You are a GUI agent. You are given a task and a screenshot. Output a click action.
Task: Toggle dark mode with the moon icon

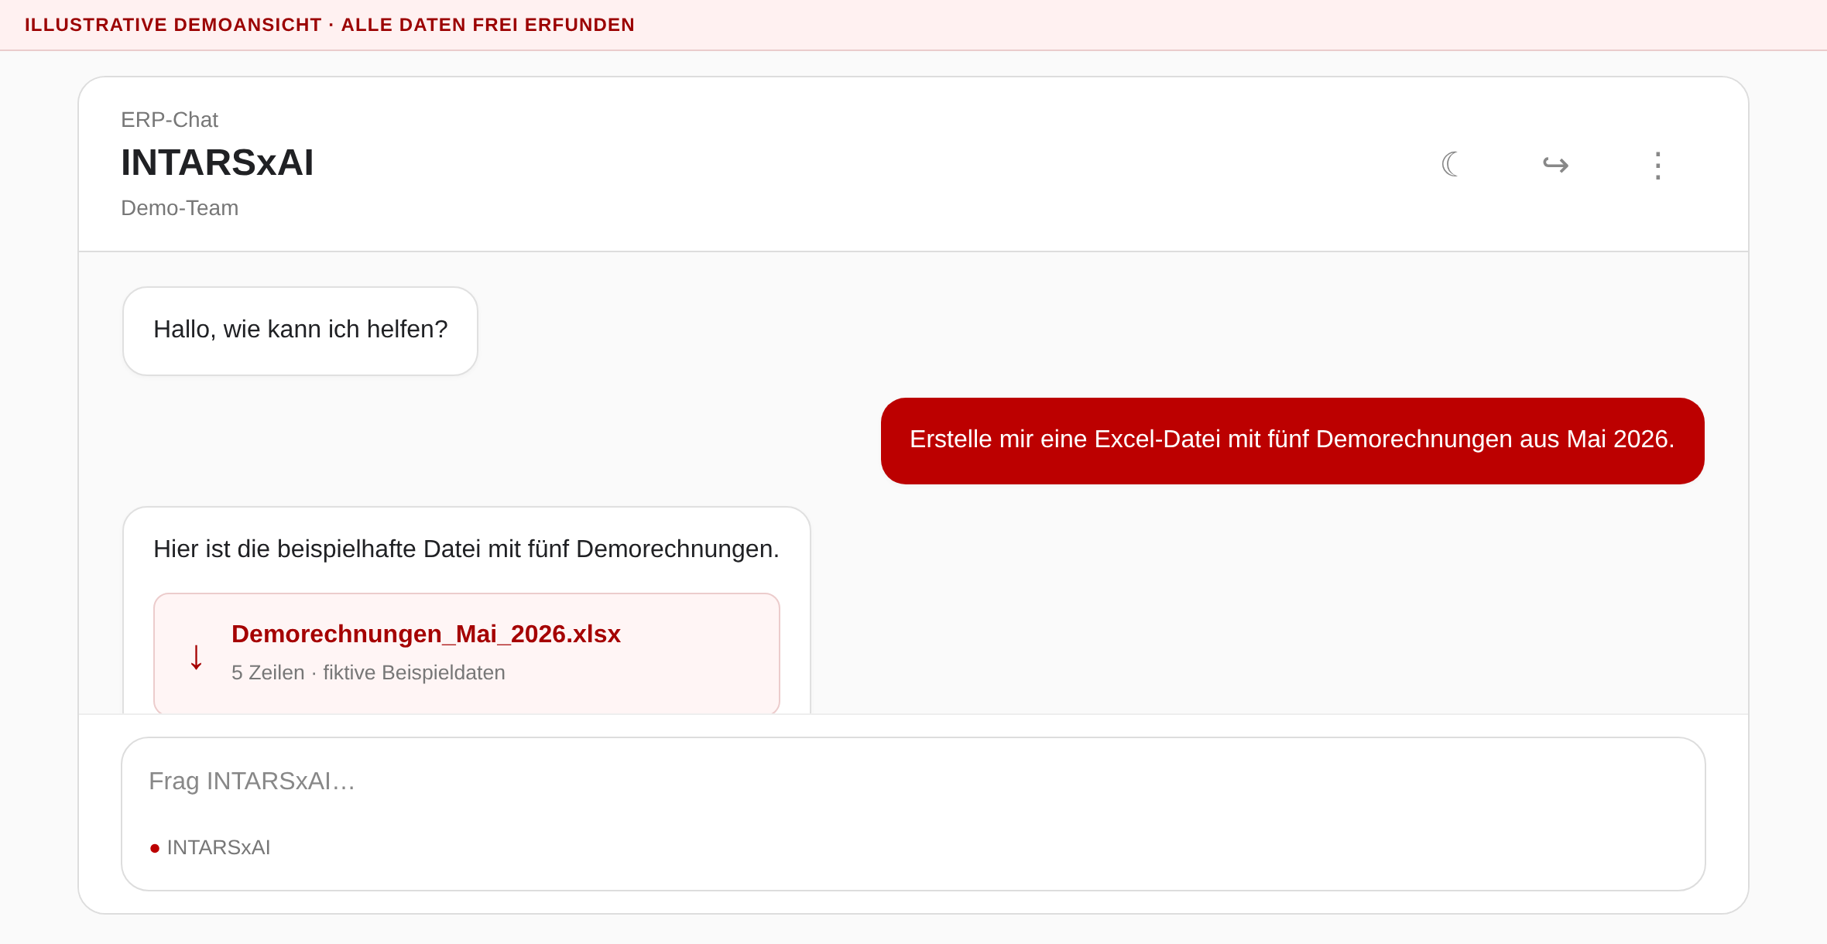tap(1452, 164)
